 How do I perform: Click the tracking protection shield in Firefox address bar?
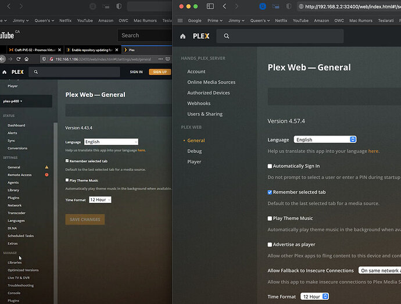(44, 59)
